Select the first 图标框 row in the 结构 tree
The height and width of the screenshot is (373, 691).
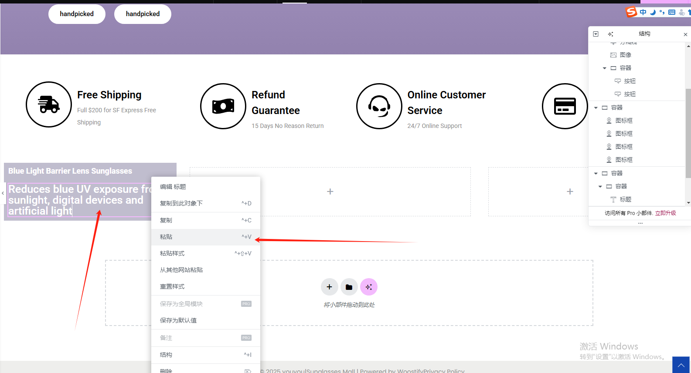point(637,121)
